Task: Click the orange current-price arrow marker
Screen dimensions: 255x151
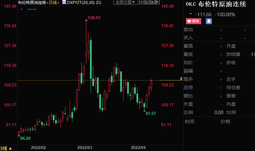Action: (181, 79)
